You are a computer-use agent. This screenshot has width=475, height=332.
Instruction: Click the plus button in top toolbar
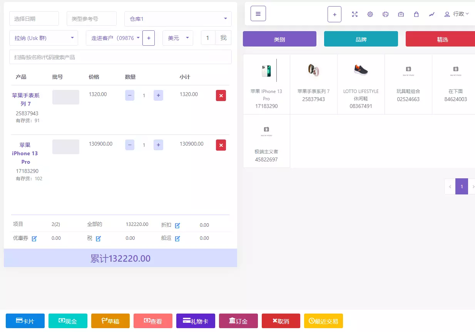pos(335,14)
